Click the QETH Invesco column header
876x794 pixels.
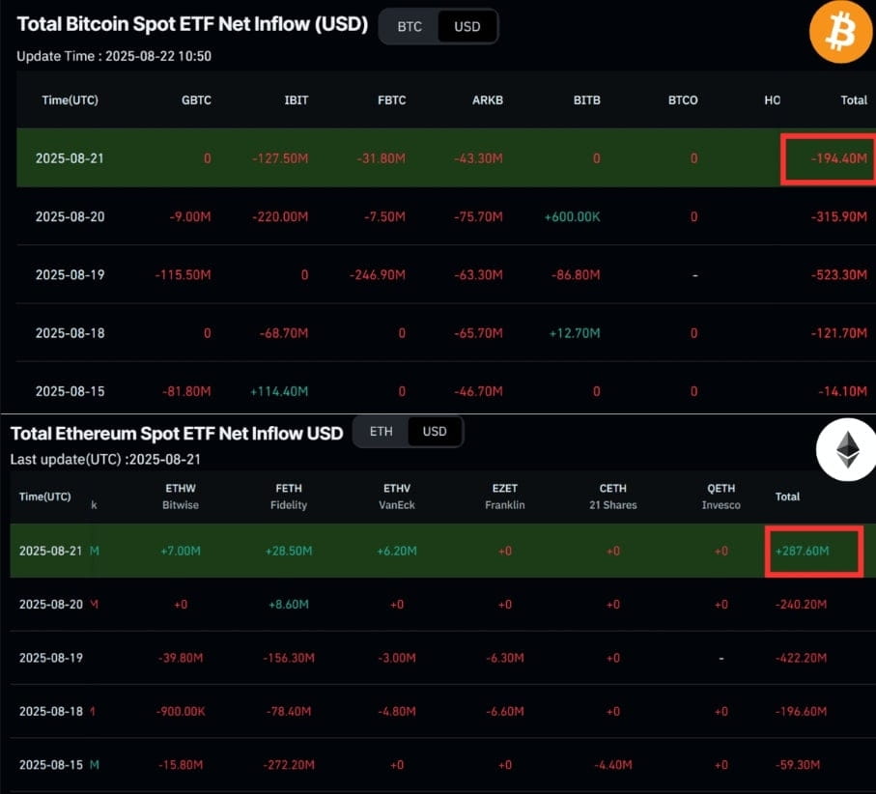point(721,496)
